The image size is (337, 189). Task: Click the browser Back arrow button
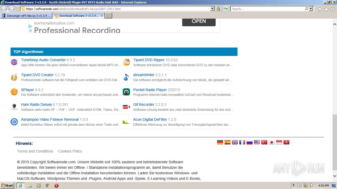coord(4,9)
